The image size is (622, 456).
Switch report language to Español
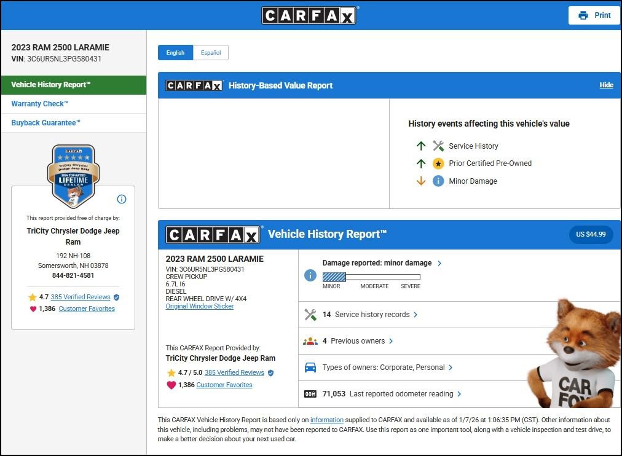point(211,53)
